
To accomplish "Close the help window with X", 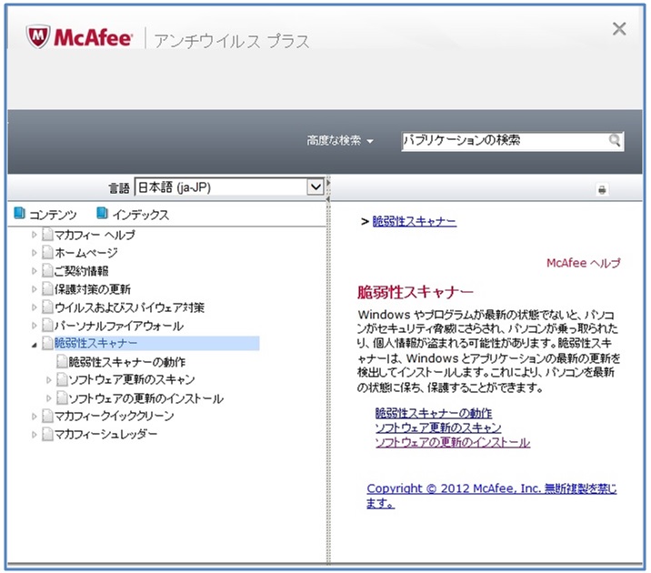I will 619,29.
